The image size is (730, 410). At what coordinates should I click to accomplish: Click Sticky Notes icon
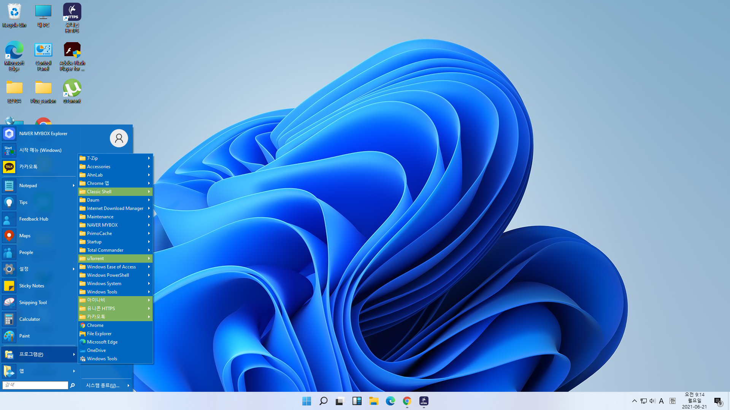(x=9, y=286)
